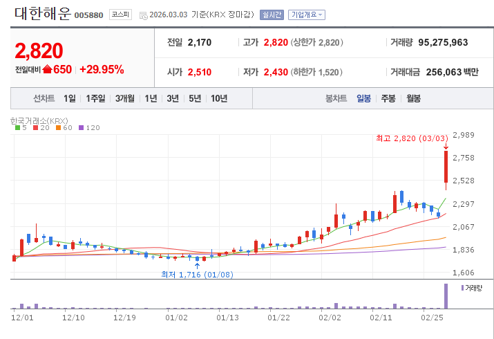Click the 최저 1,716 (01/08) marker label
The image size is (494, 339).
pyautogui.click(x=197, y=275)
